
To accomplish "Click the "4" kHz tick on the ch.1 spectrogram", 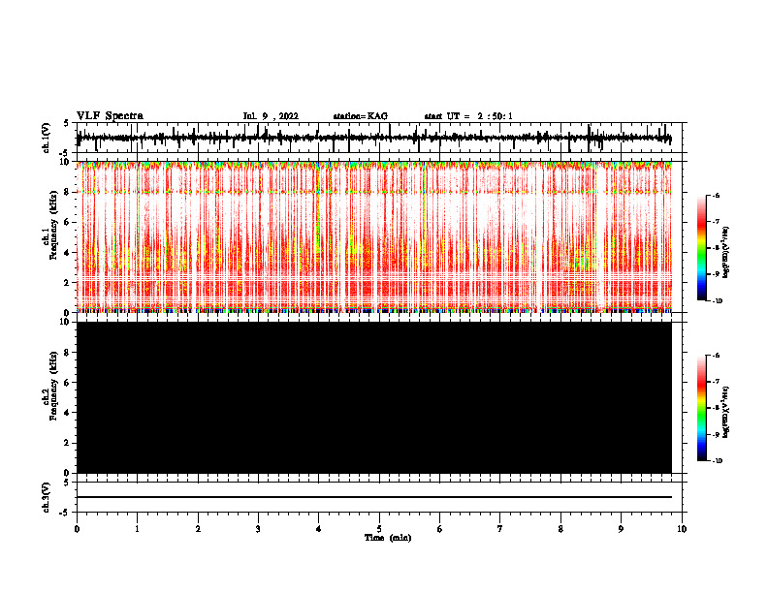I will tap(68, 253).
